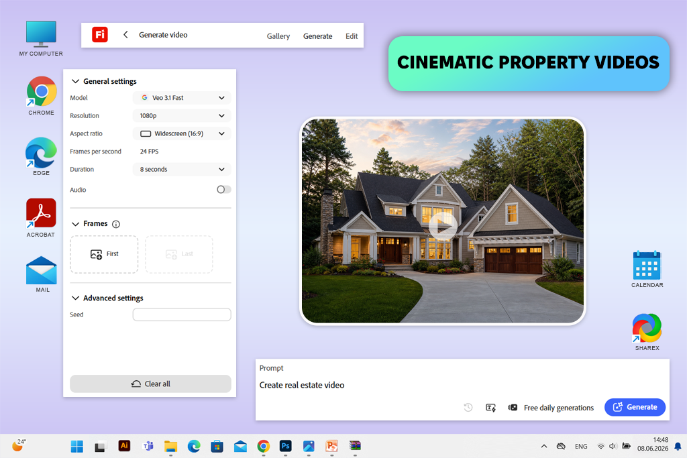Open the Calendar desktop icon

(x=647, y=270)
